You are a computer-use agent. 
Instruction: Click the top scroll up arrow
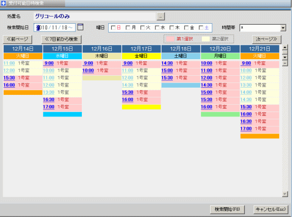click(285, 47)
